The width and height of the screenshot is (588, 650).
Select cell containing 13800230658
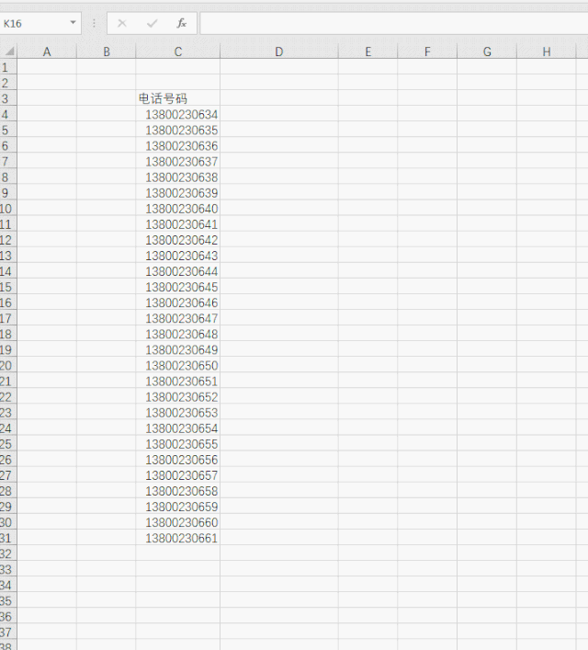[x=177, y=491]
